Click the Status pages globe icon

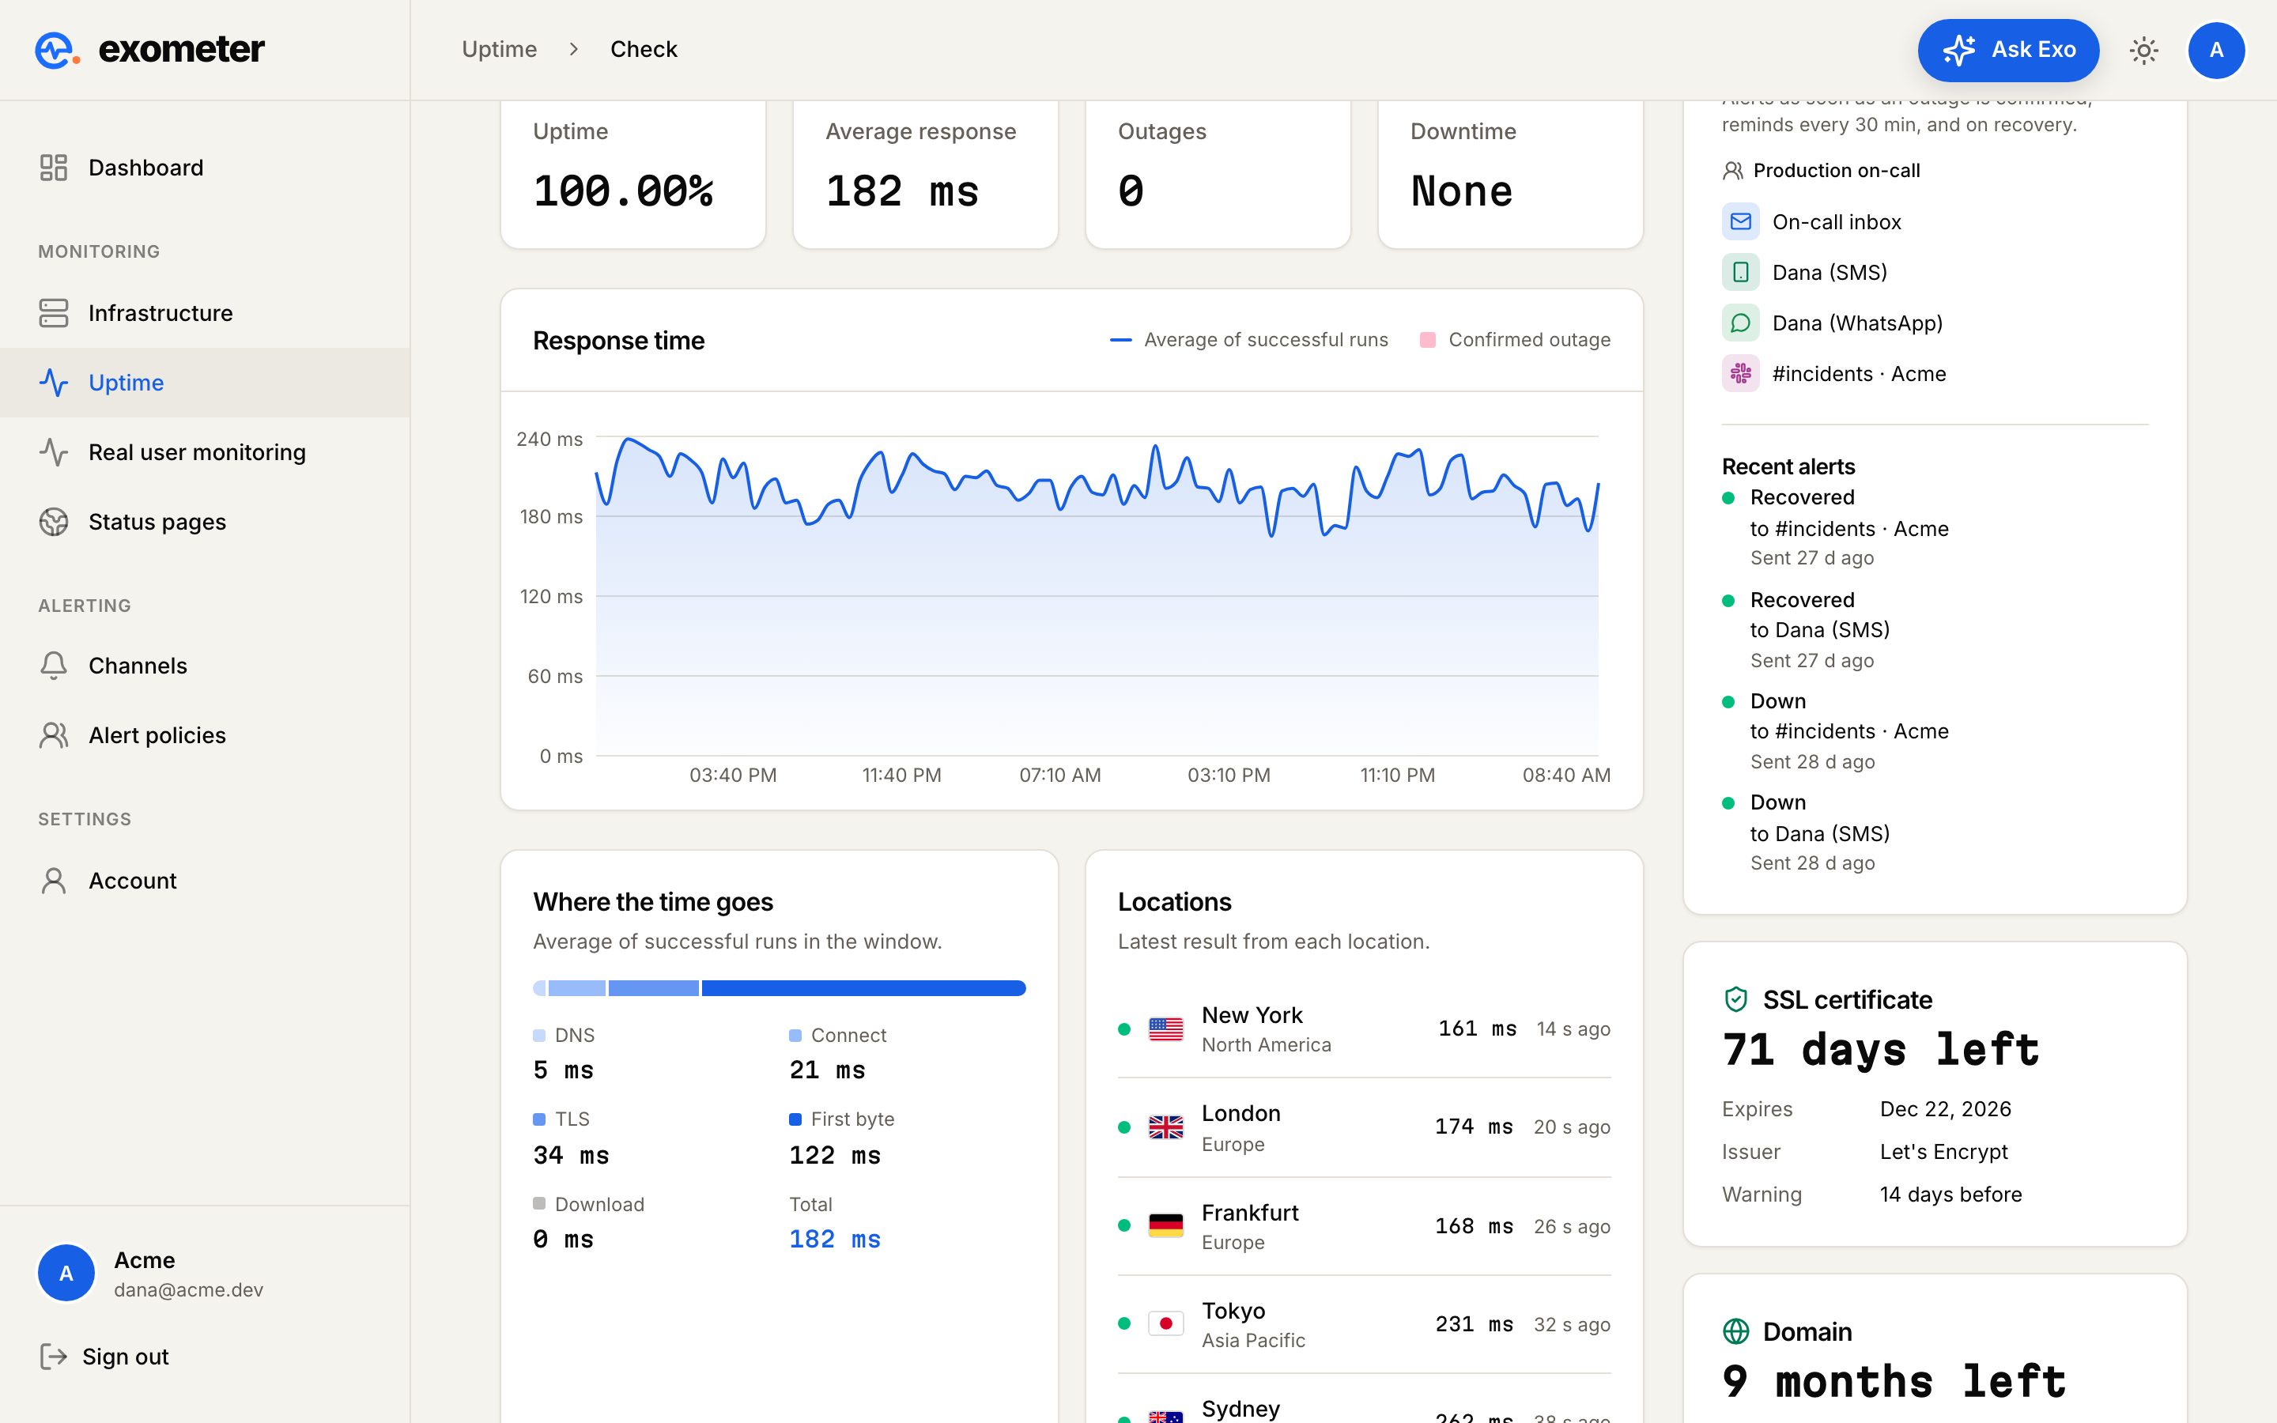(54, 522)
